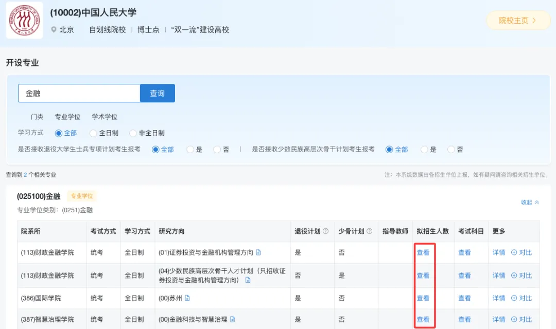Click help icon next to 退役计划 header
Viewport: 556px width, 329px height.
(325, 231)
